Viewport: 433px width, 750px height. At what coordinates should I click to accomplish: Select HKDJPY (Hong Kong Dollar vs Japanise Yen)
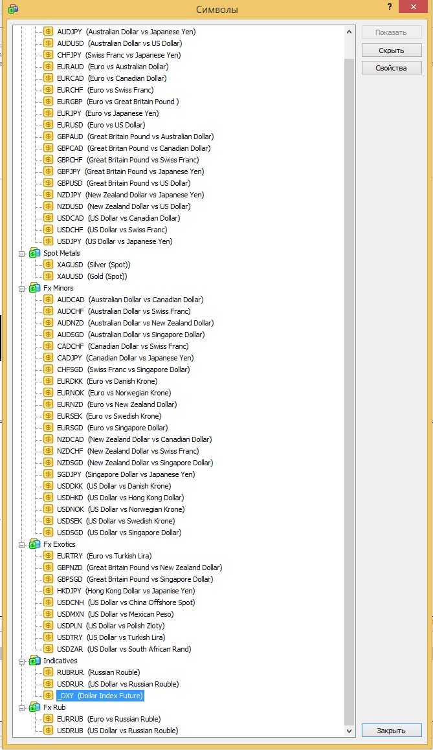coord(126,591)
